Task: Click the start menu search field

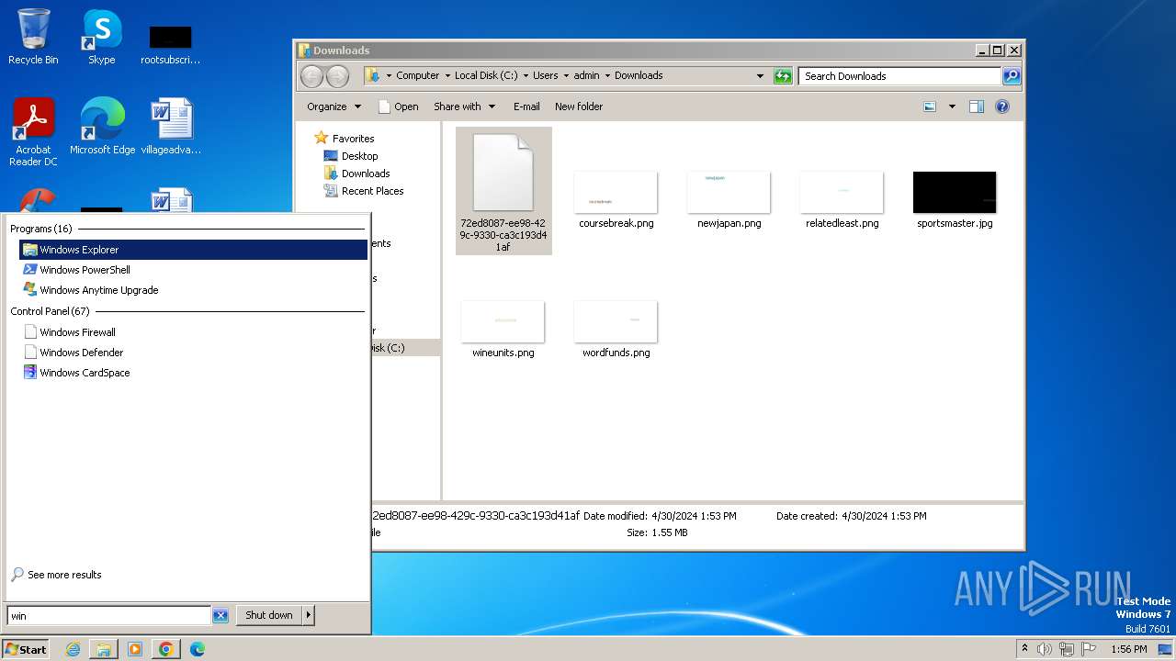Action: click(x=109, y=616)
